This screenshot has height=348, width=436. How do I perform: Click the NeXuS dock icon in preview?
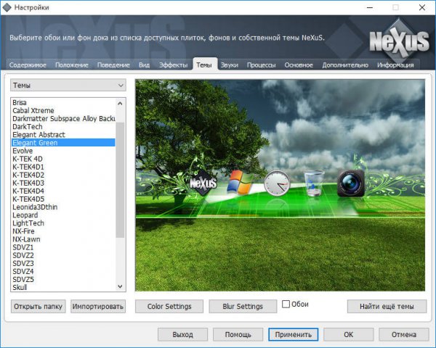(203, 183)
